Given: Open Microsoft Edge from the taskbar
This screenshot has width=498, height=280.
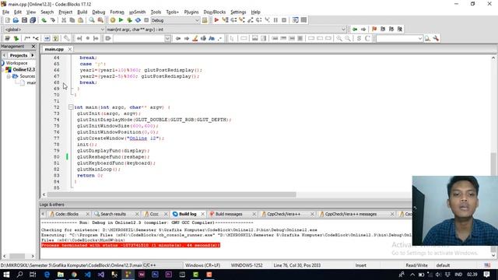Looking at the screenshot, I should pyautogui.click(x=47, y=275).
